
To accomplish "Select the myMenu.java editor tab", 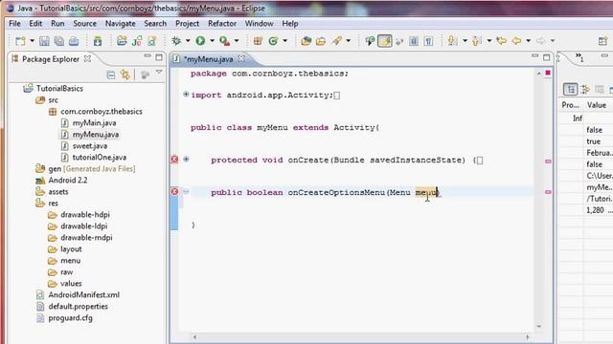I will (x=208, y=59).
